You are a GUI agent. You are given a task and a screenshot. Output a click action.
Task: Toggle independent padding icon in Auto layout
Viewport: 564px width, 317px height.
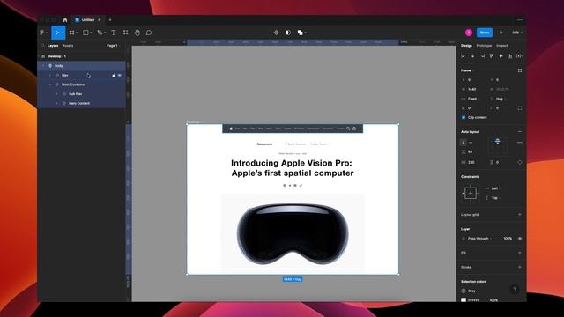[520, 162]
